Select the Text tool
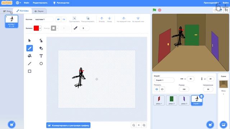This screenshot has width=230, height=129. [x=41, y=56]
